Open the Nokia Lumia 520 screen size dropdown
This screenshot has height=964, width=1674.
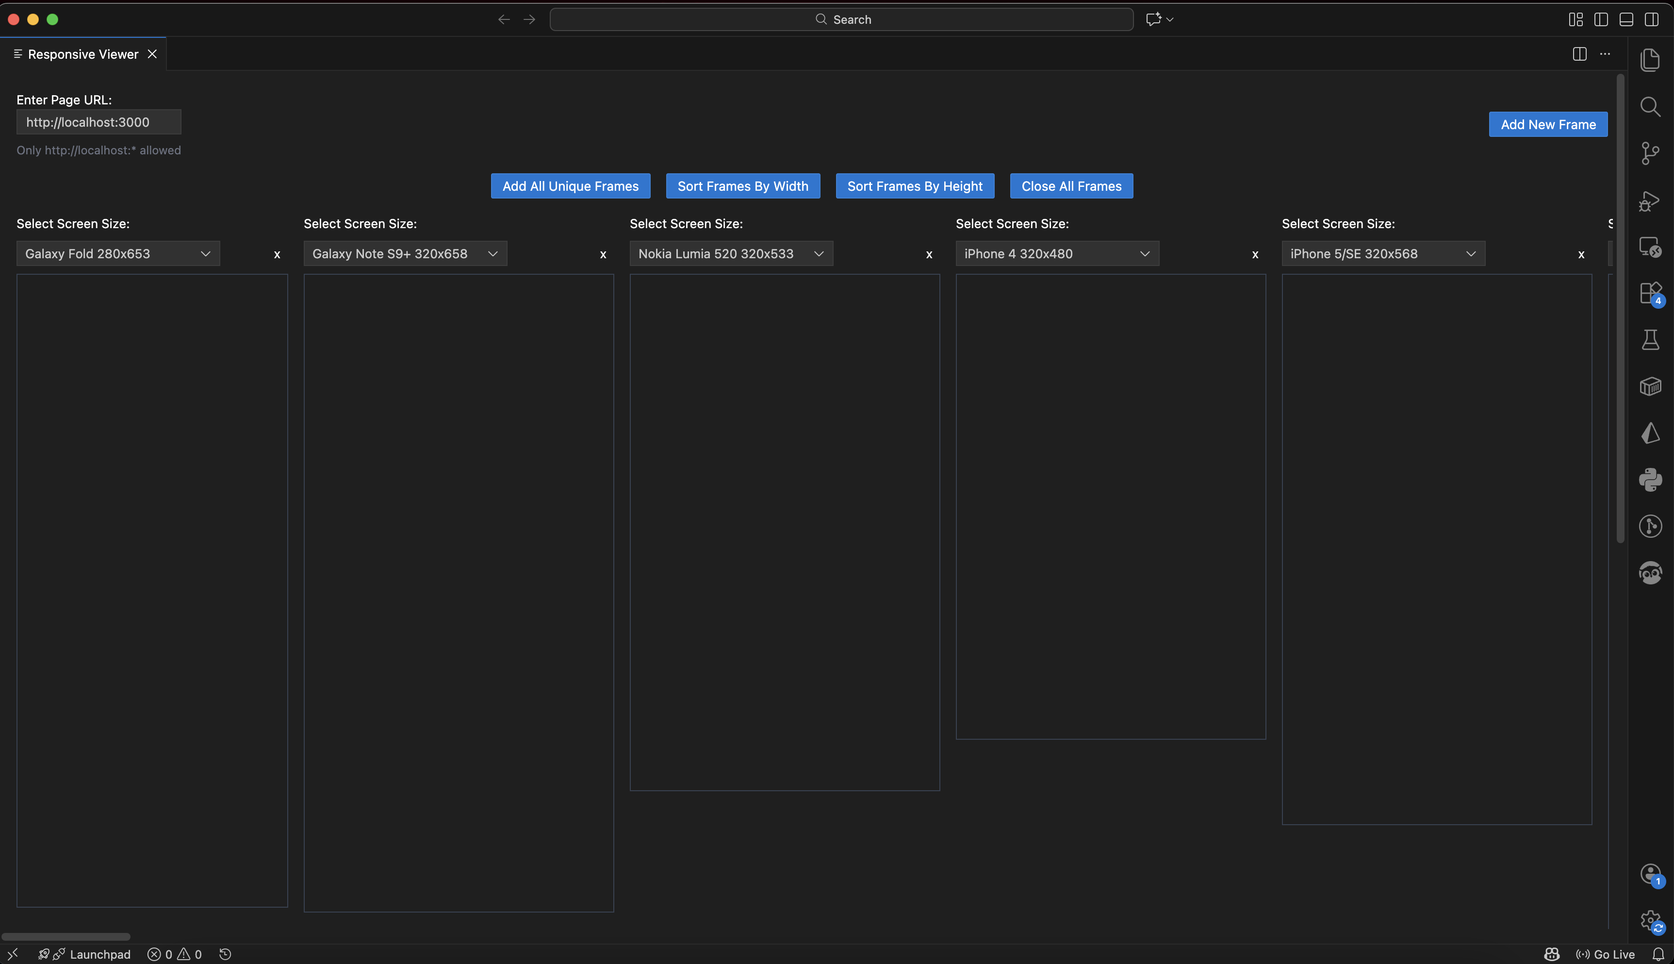pyautogui.click(x=730, y=253)
